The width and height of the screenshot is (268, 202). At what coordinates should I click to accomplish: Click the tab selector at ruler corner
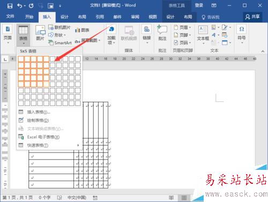coord(5,59)
